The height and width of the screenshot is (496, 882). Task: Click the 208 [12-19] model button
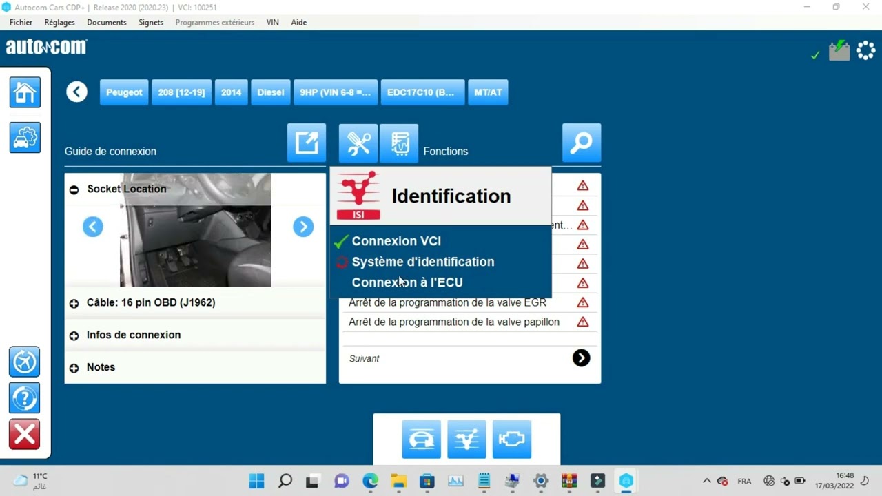click(181, 92)
